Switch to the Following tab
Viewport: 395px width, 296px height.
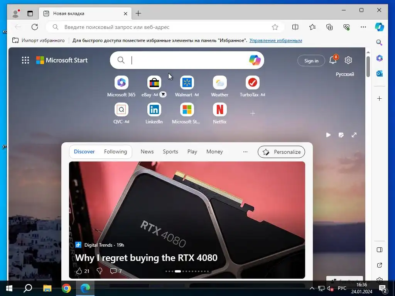click(115, 151)
